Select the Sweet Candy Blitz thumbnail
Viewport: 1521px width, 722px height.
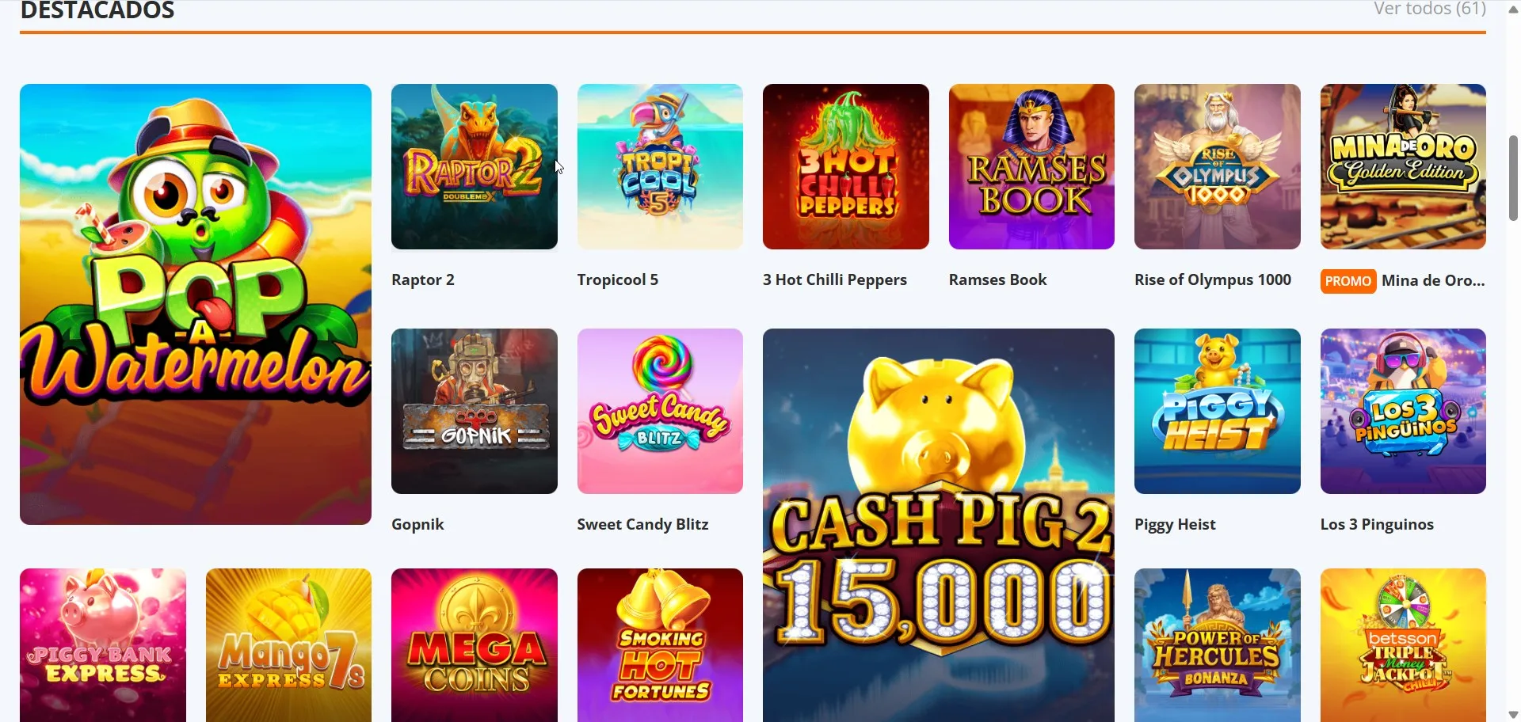(660, 412)
